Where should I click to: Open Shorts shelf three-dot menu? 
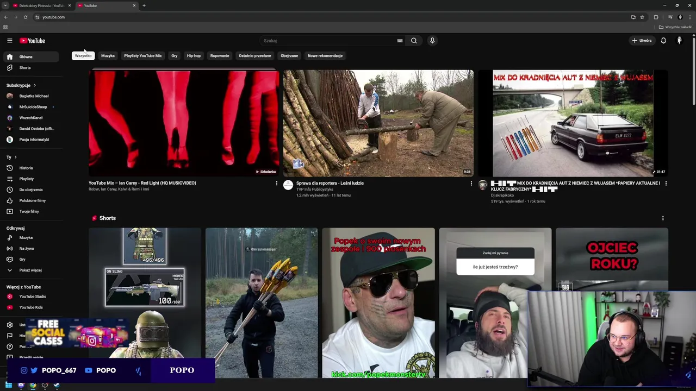point(663,218)
